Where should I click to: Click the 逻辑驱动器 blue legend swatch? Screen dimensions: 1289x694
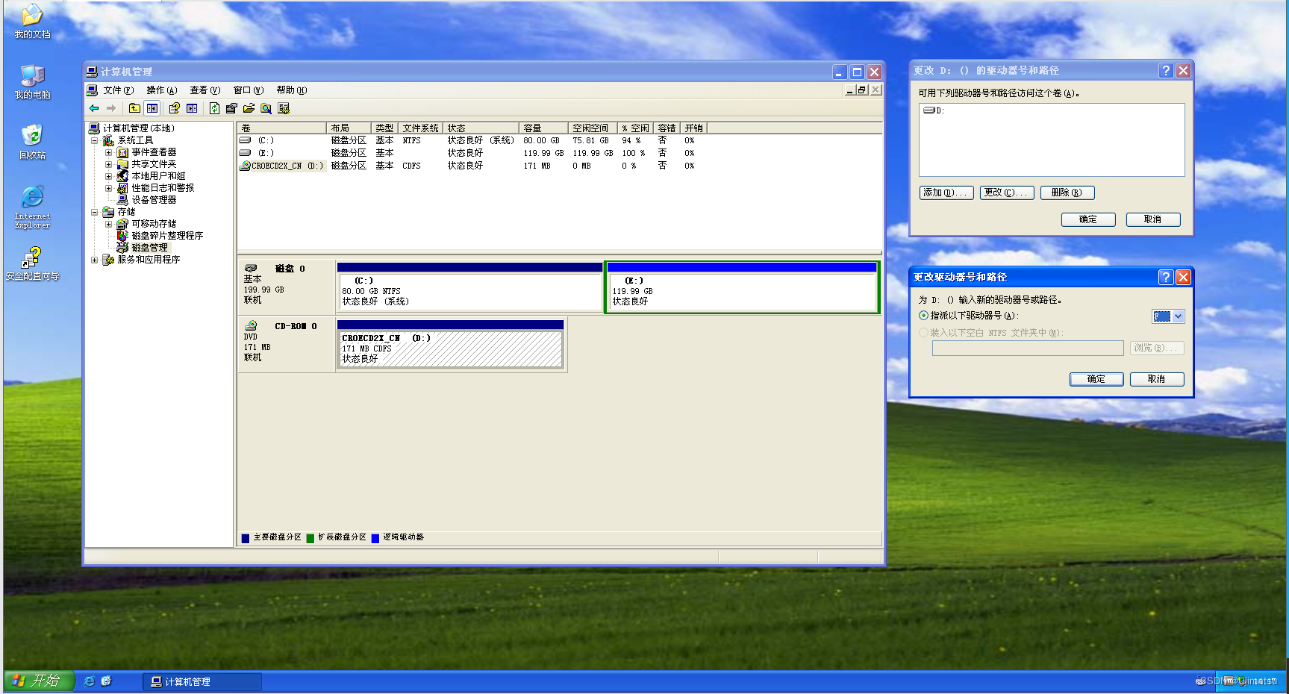click(375, 538)
